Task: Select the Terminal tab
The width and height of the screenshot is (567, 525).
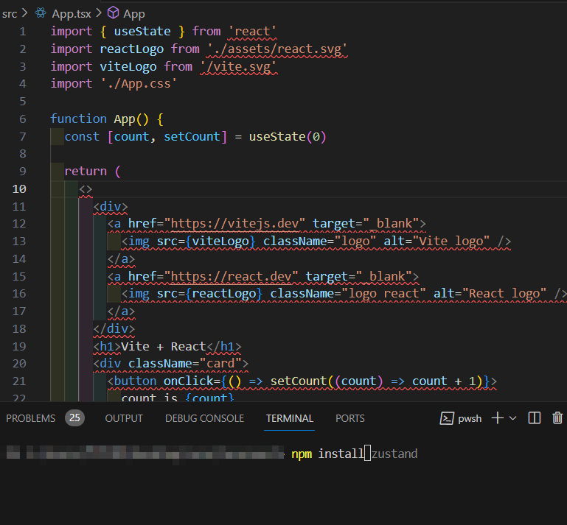Action: point(290,418)
